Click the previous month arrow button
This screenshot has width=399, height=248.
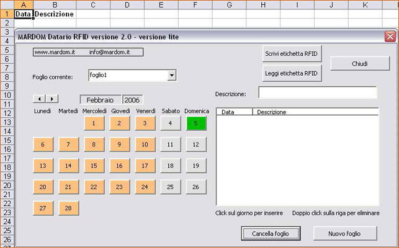tap(39, 99)
